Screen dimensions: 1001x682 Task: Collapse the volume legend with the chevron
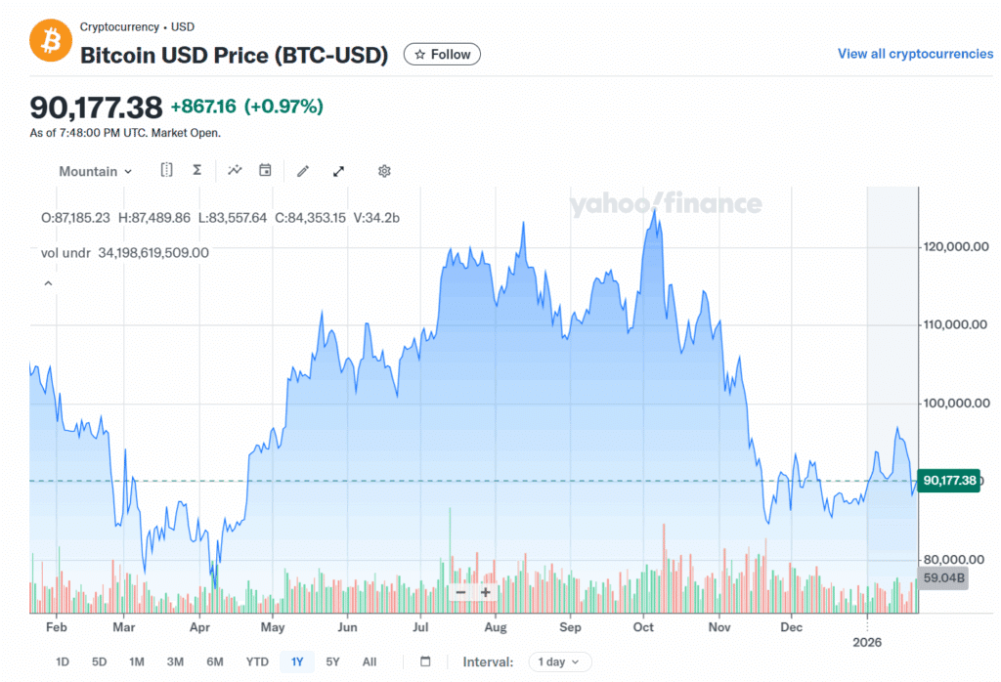[48, 282]
